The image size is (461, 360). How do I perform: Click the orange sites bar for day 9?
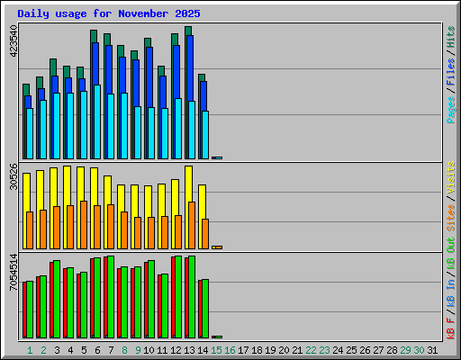click(138, 233)
